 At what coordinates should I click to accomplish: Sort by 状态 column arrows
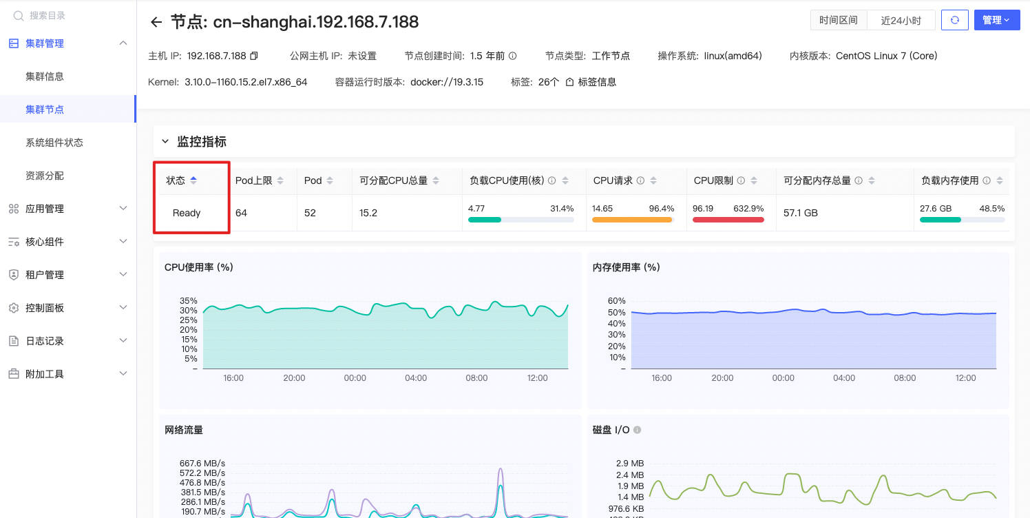click(193, 180)
